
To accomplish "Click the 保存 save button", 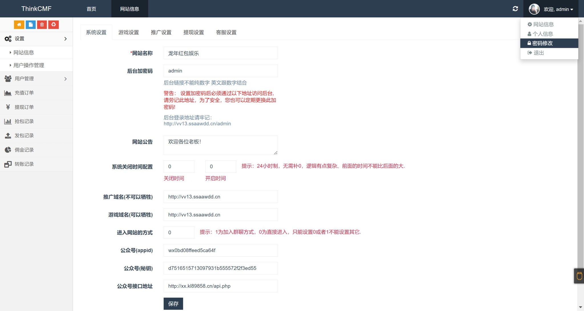I will 173,304.
